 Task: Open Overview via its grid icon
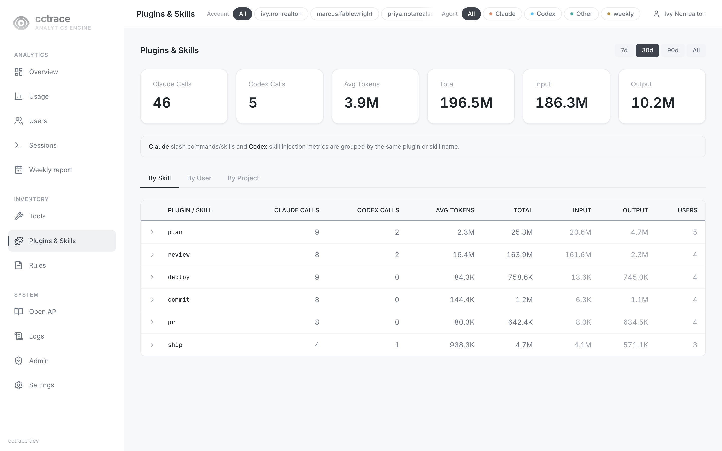[x=19, y=72]
